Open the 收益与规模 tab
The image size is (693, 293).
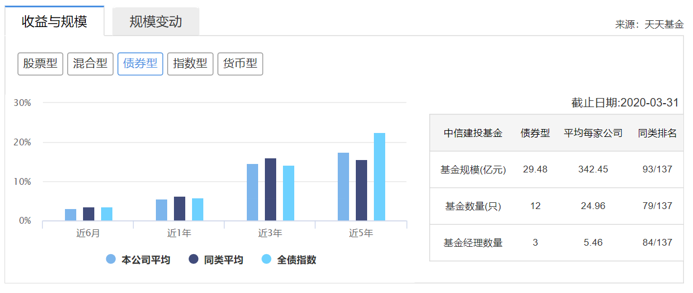point(54,21)
